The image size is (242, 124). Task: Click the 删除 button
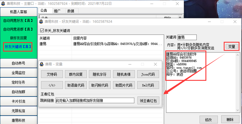(x=230, y=120)
